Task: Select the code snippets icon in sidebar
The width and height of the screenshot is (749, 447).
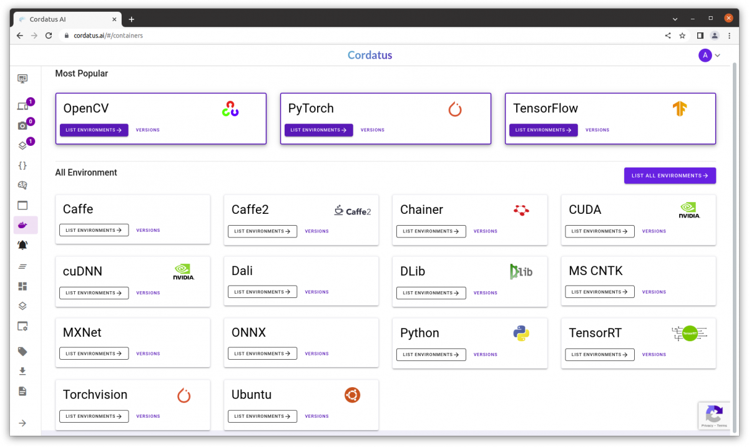Action: click(x=22, y=165)
